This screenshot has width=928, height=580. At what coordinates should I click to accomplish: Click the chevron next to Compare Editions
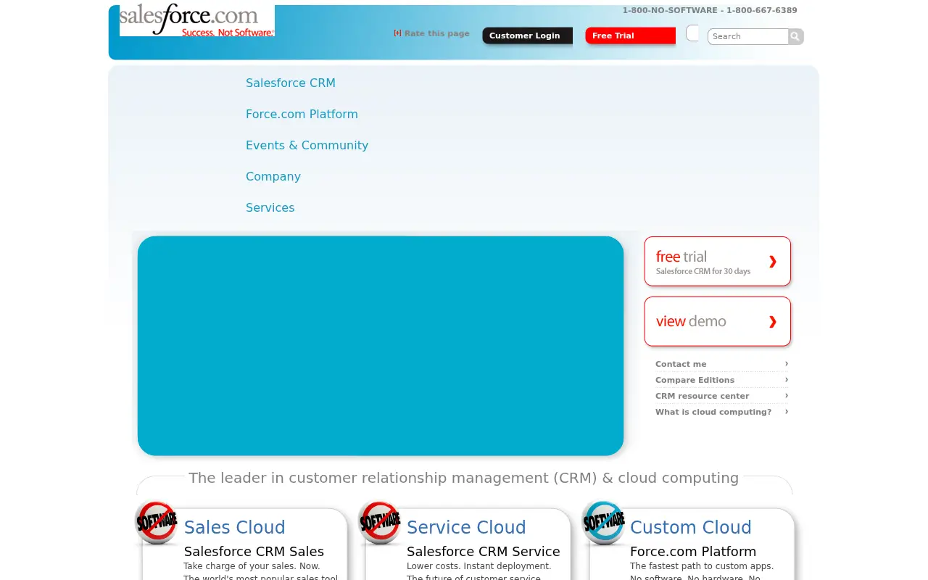787,379
